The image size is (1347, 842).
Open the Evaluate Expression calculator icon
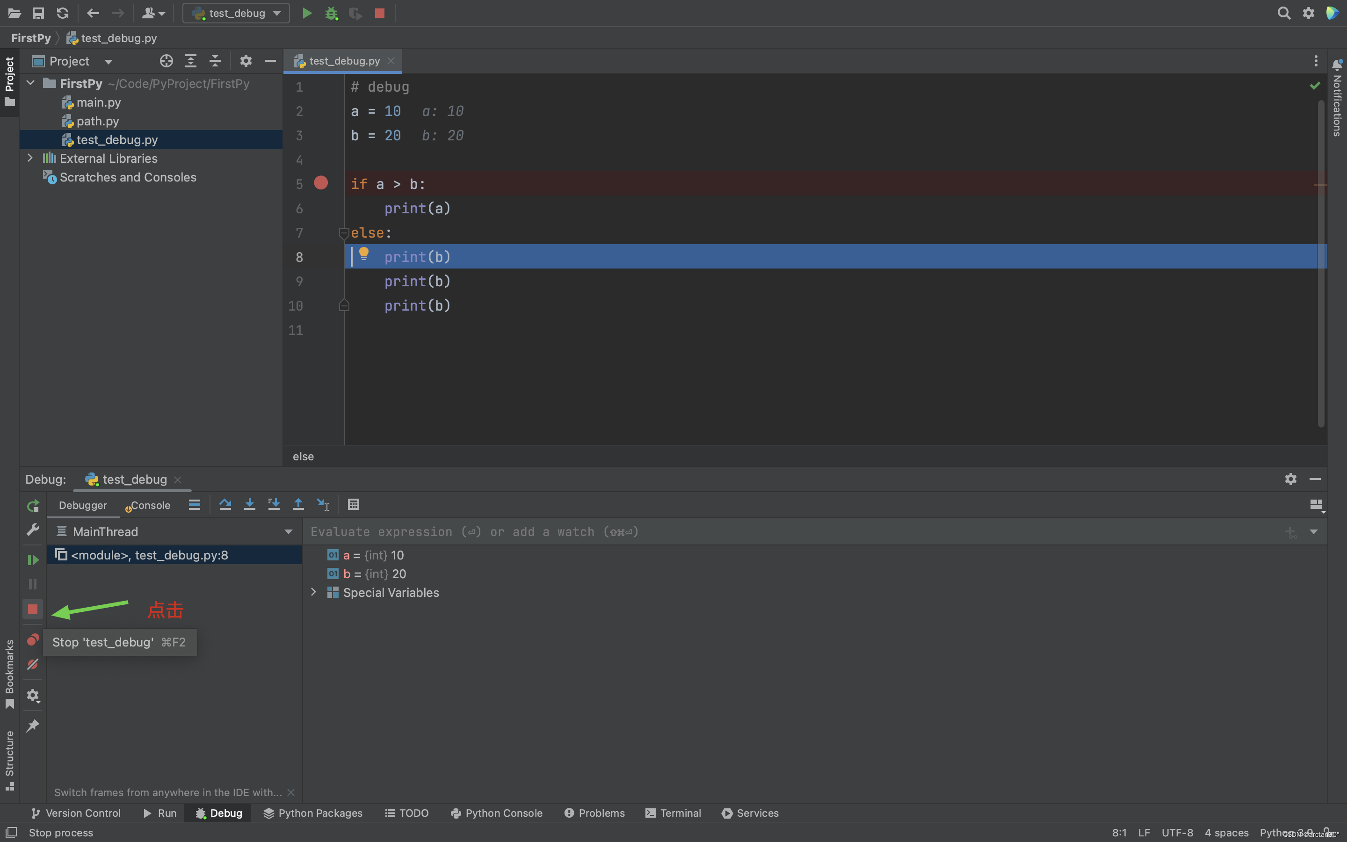(354, 504)
